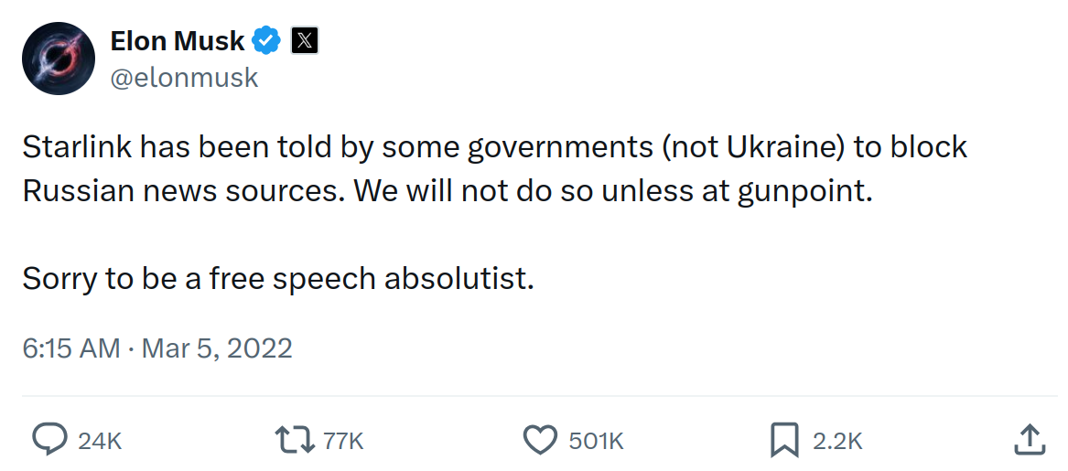Click the line beginning 'Starlink has been told'

click(494, 147)
